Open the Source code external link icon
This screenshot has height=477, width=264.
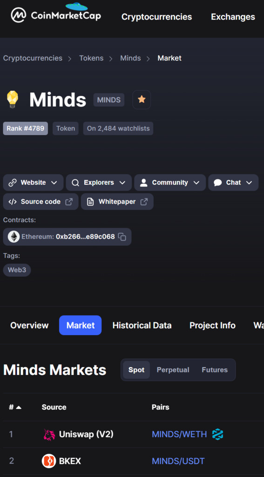click(69, 202)
